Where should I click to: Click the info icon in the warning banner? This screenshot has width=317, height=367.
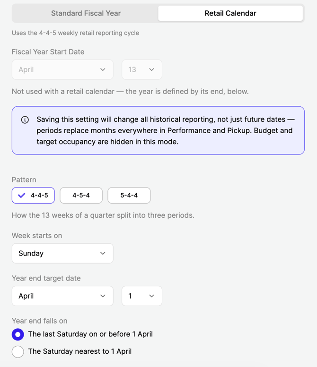(25, 120)
